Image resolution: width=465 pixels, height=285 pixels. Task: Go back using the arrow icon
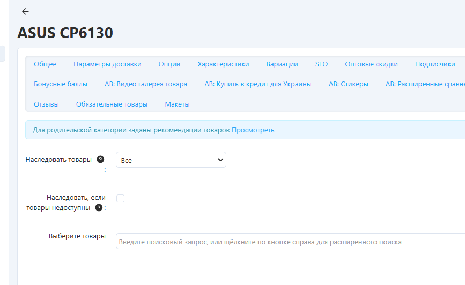25,12
